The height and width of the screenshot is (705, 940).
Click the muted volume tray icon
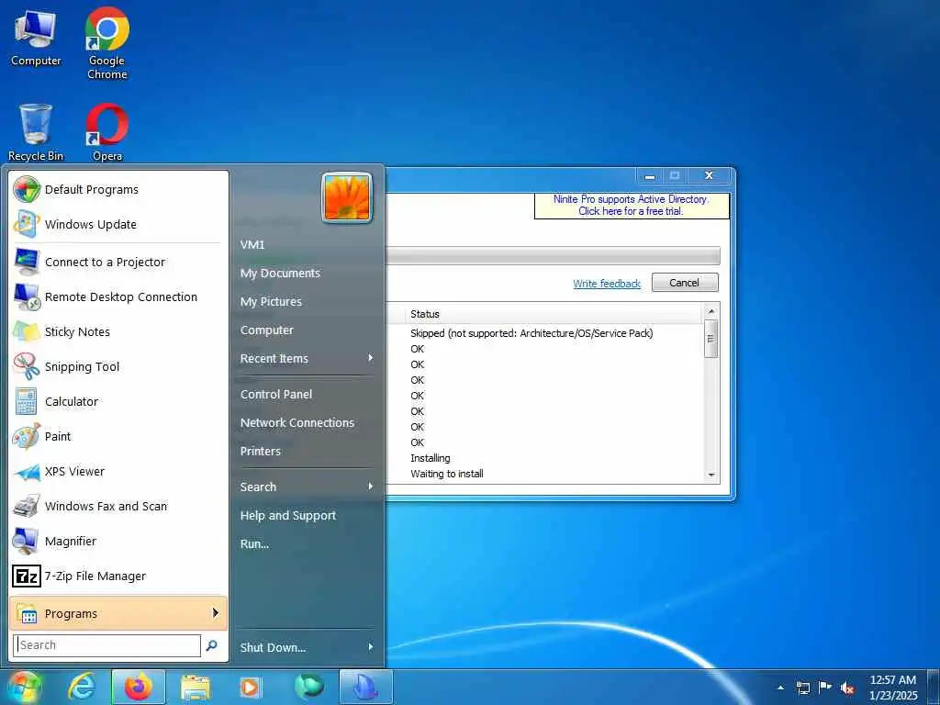[x=847, y=688]
